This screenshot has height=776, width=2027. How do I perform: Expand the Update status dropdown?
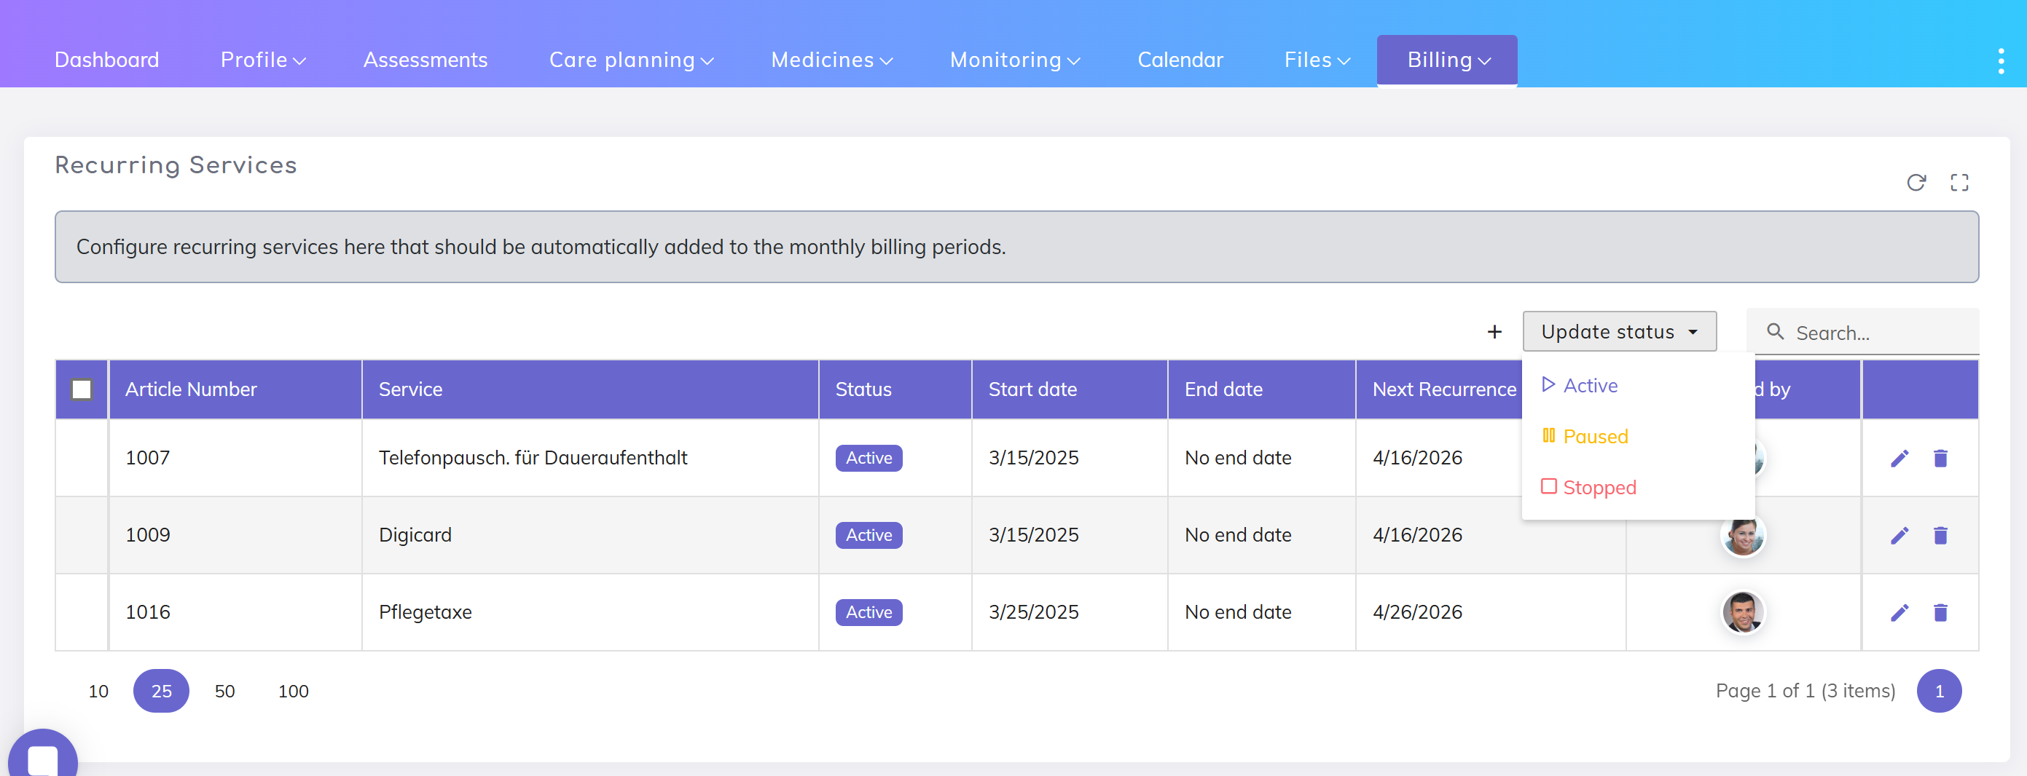click(x=1618, y=332)
